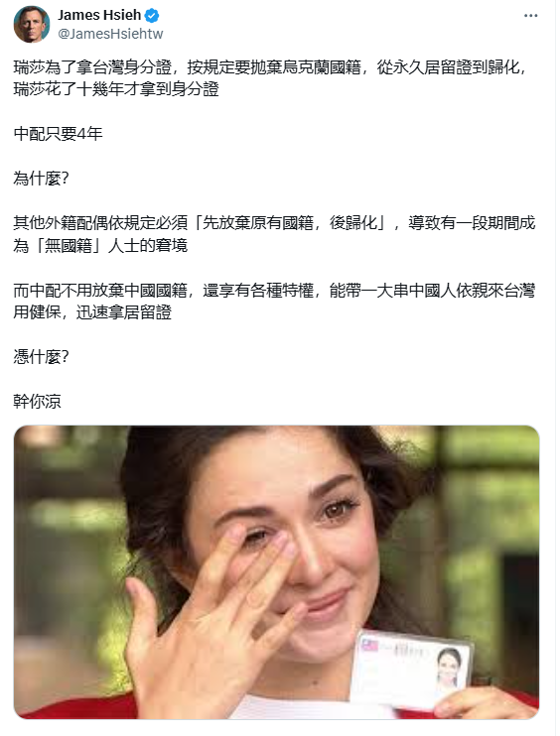
Task: Click the blue verified badge
Action: click(151, 16)
